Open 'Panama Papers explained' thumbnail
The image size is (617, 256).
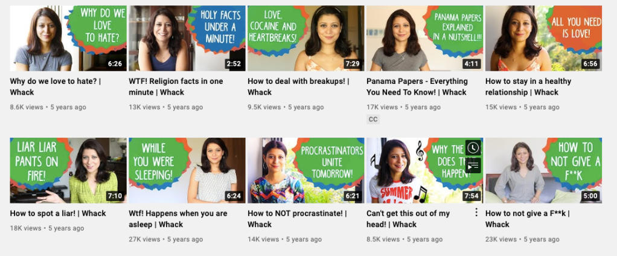point(424,38)
